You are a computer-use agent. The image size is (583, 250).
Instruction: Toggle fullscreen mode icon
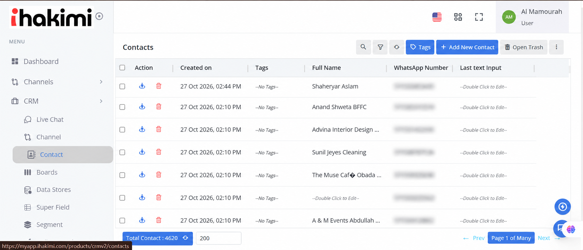coord(479,17)
